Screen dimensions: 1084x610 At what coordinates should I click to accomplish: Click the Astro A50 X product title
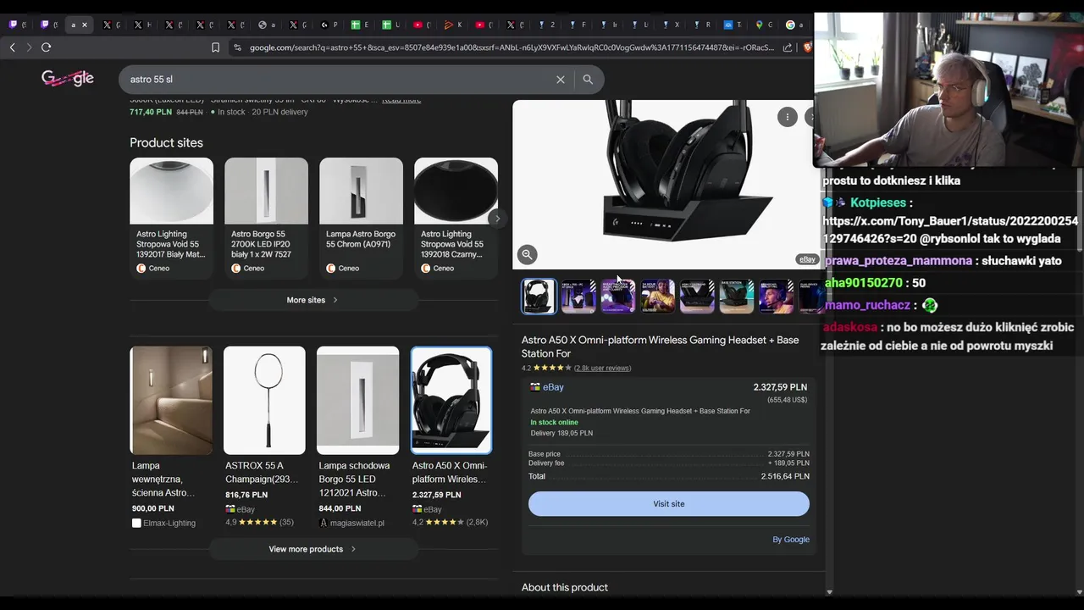[660, 347]
